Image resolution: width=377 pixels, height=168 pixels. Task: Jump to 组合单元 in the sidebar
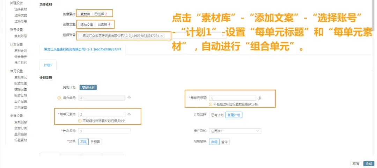21,57
